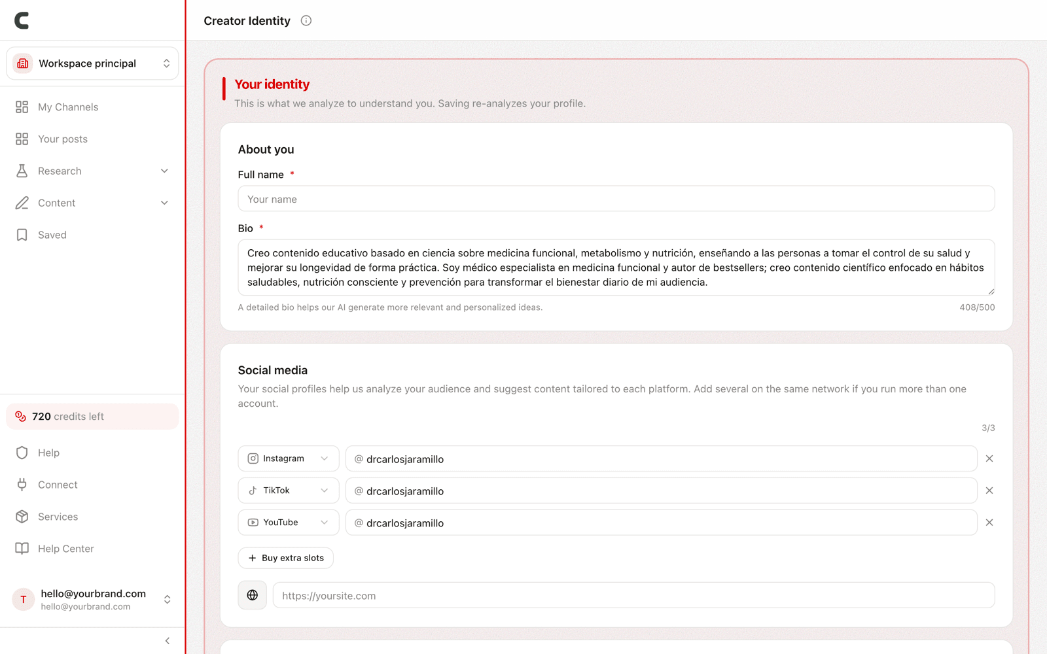Click the My Channels grid icon
The image size is (1047, 654).
point(22,107)
